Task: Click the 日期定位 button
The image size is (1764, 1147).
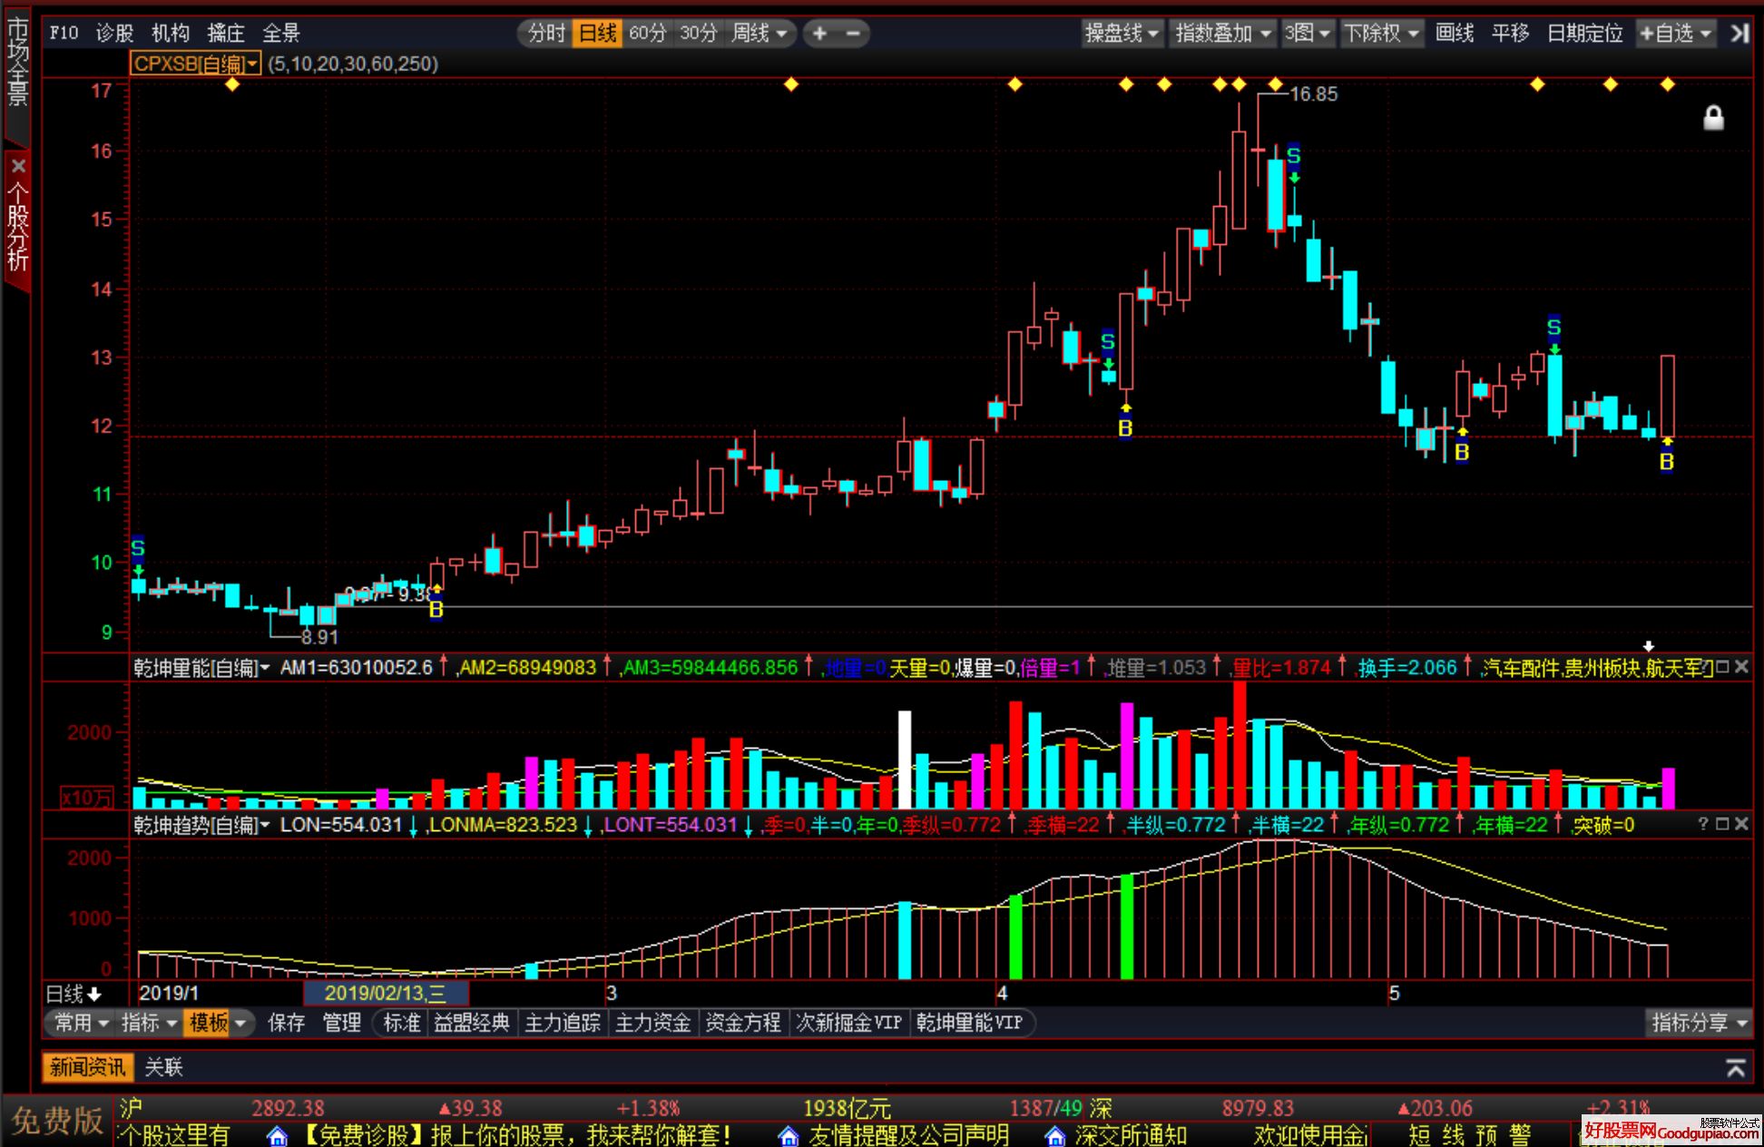Action: (1584, 34)
